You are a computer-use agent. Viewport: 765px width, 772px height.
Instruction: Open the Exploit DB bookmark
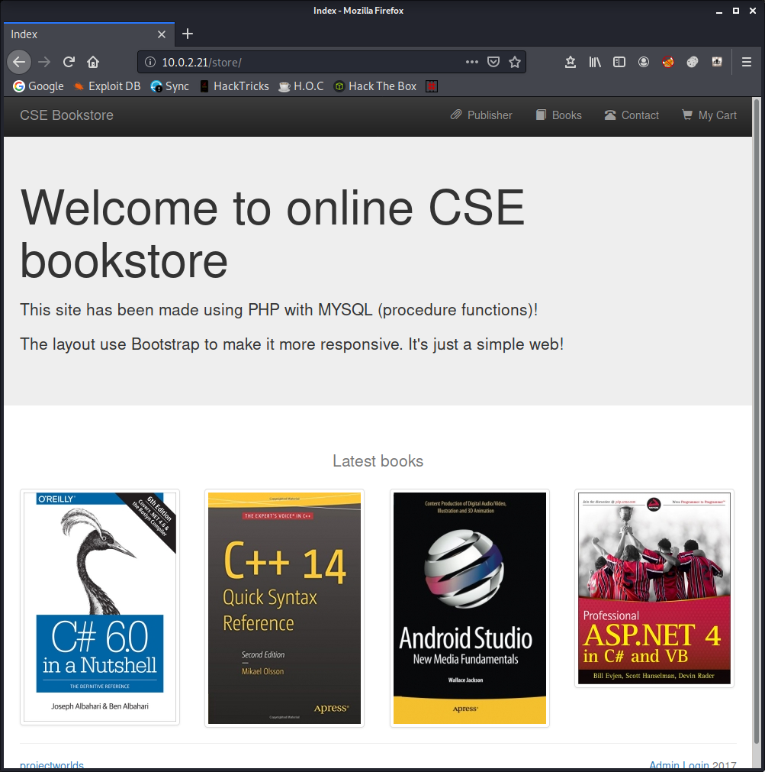coord(107,86)
